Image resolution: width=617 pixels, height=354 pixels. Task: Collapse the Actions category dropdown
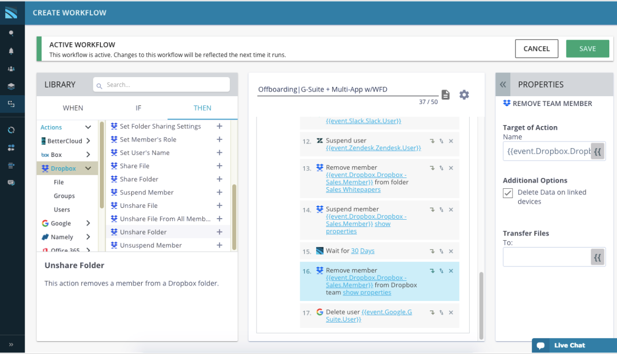click(88, 127)
